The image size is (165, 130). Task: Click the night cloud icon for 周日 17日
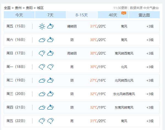(50, 53)
